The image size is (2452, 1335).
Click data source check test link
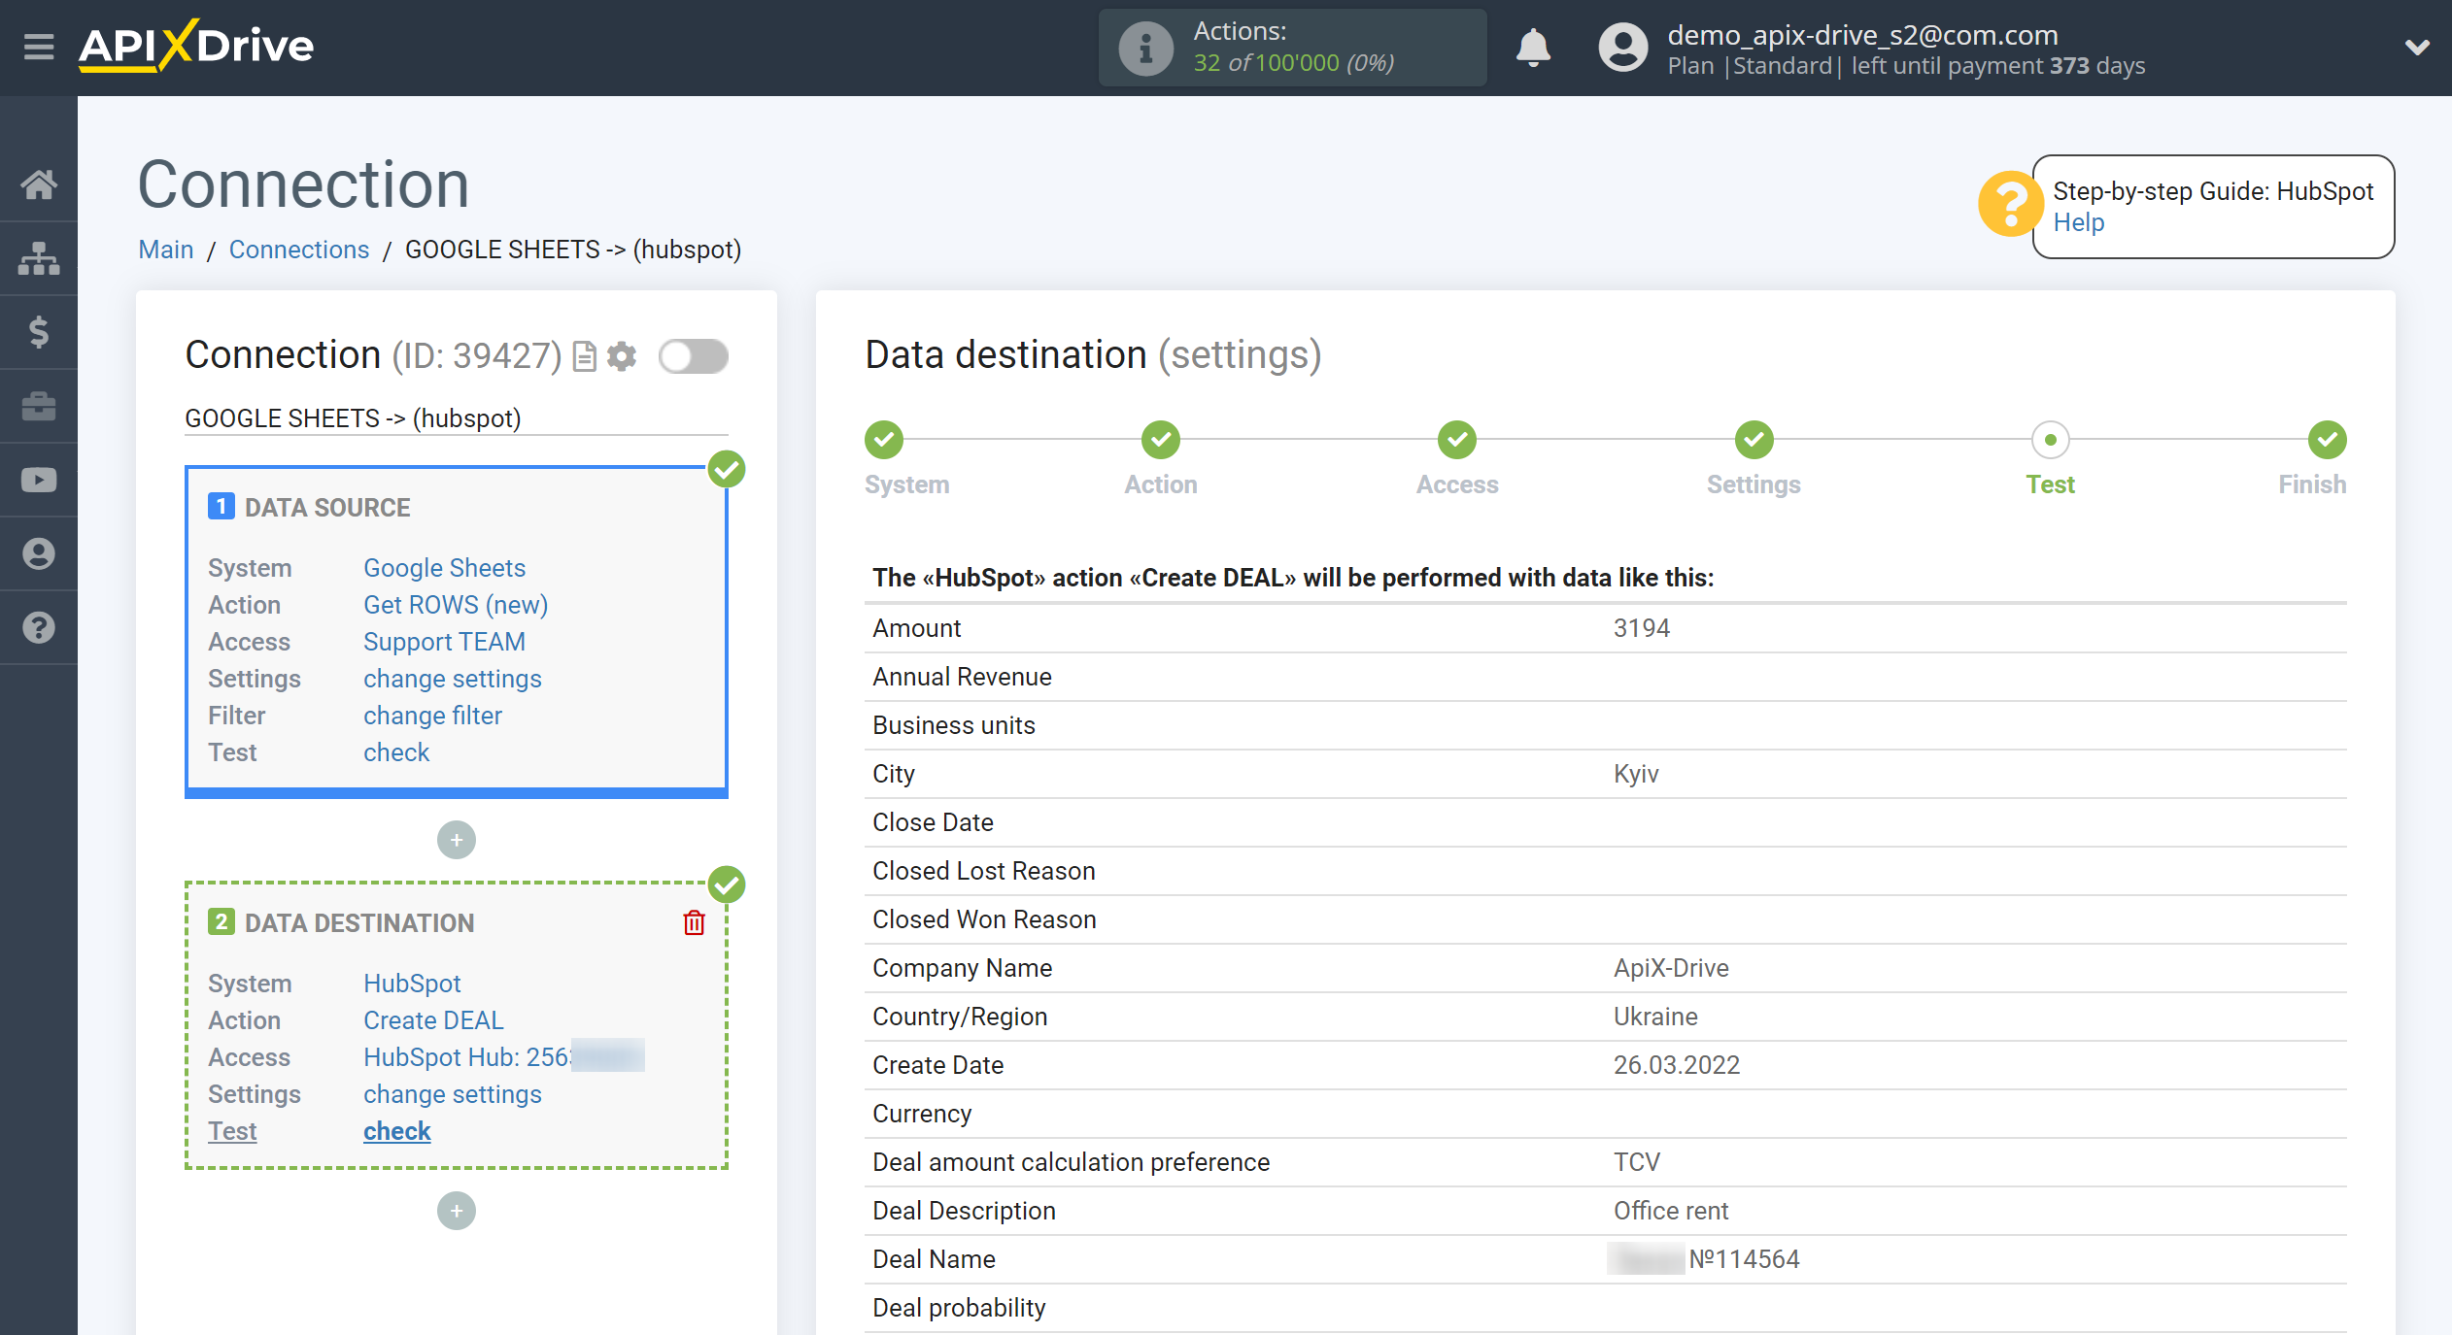(x=396, y=752)
